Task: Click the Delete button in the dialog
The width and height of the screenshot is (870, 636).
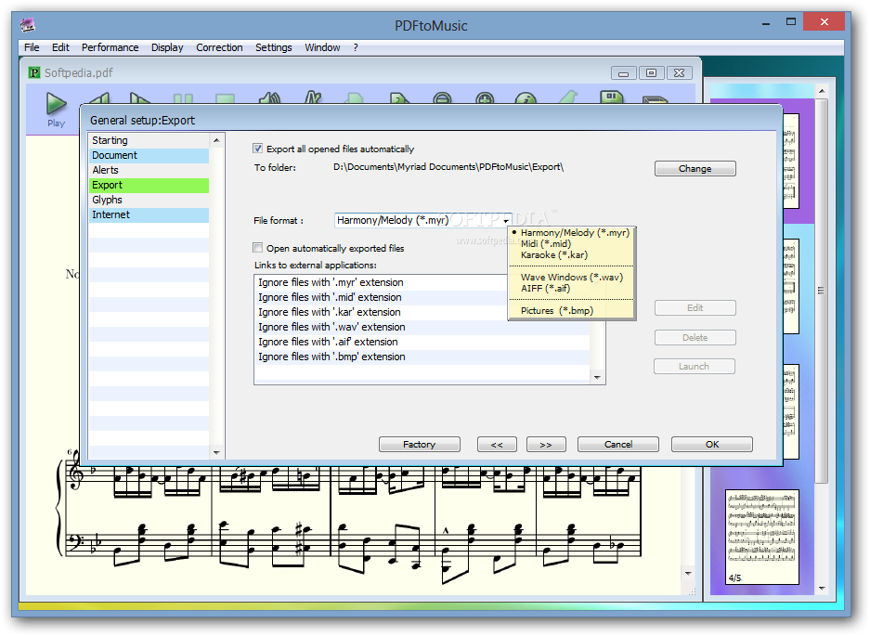Action: 695,337
